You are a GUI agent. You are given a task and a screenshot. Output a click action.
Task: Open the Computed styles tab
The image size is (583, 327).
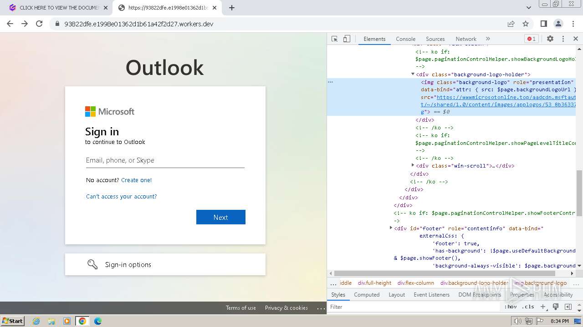click(367, 295)
